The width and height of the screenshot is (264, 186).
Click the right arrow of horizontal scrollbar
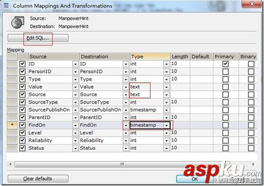click(x=253, y=164)
